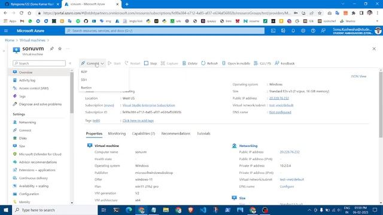Open directories and subscriptions filter icon
The height and width of the screenshot is (215, 383).
click(283, 30)
